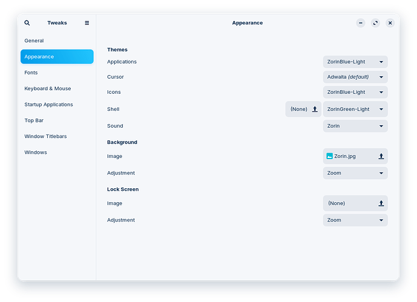Minimize the Tweaks window
The width and height of the screenshot is (417, 302).
tap(361, 23)
